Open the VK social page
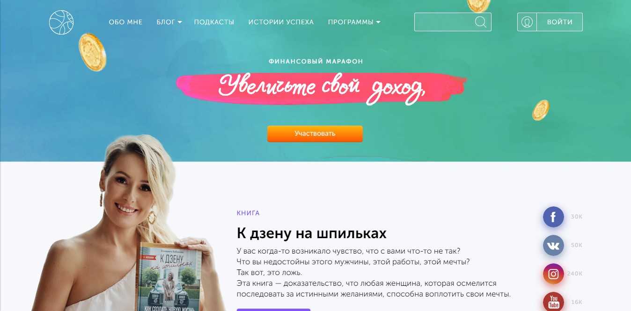The height and width of the screenshot is (311, 631). tap(553, 246)
